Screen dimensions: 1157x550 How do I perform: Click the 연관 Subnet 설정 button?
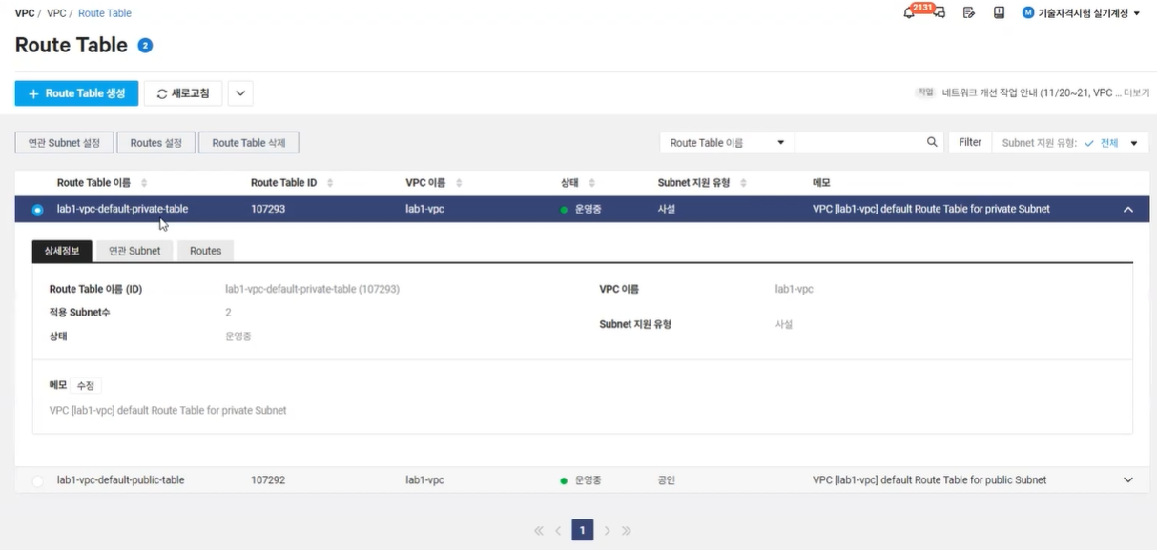(x=64, y=142)
